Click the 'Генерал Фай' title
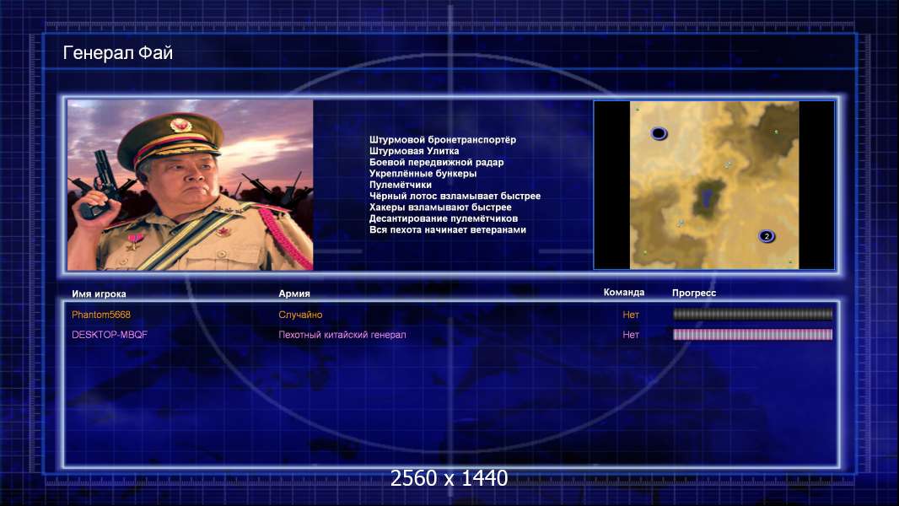The width and height of the screenshot is (899, 506). point(117,53)
